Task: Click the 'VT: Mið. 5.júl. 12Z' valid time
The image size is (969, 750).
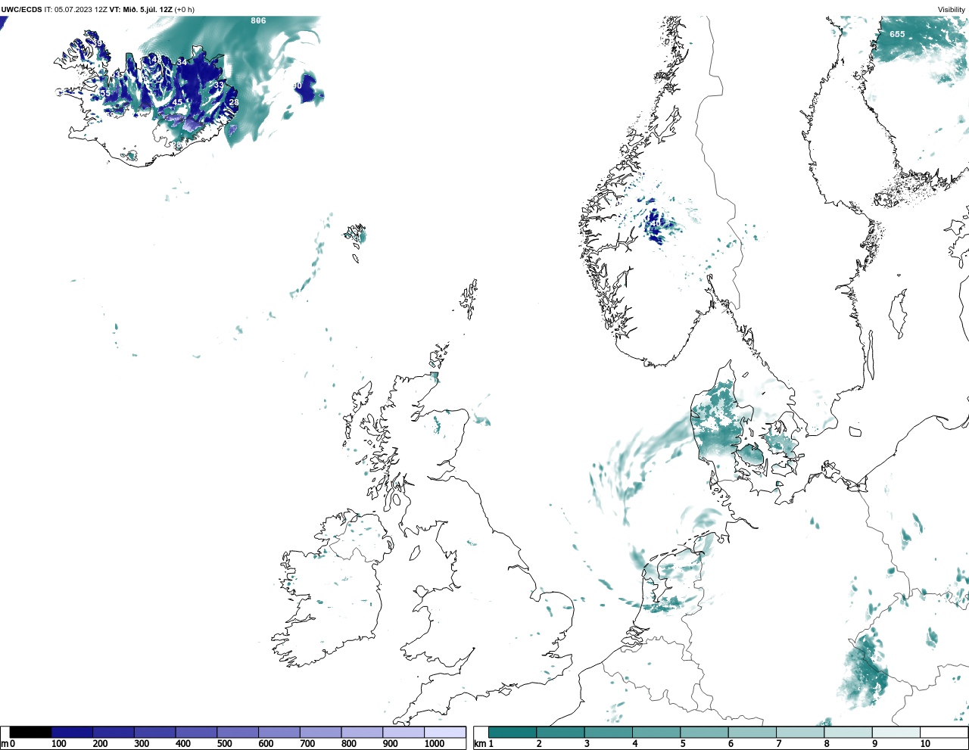Action: coord(142,10)
